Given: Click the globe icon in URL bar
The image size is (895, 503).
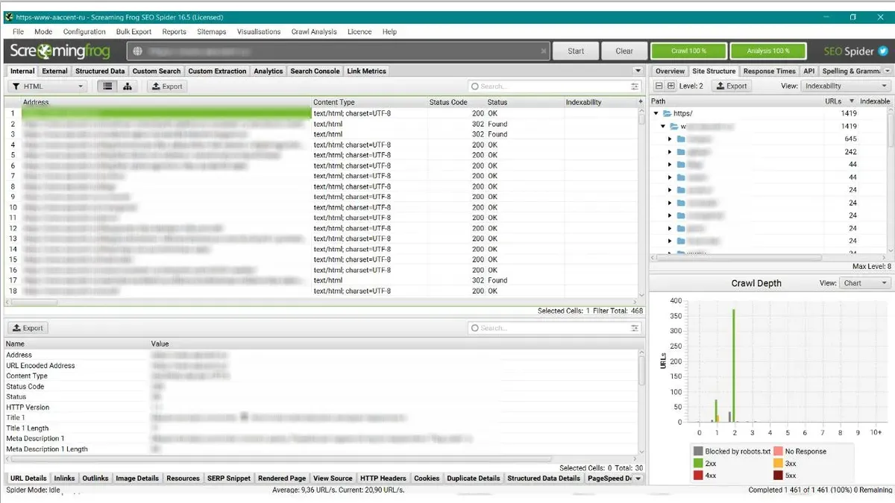Looking at the screenshot, I should pos(139,51).
